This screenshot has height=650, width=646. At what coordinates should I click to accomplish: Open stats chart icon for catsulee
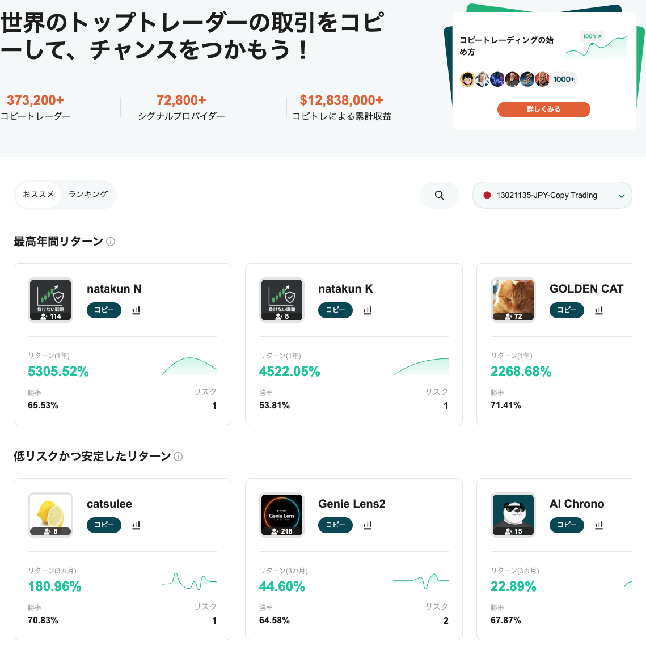(x=136, y=525)
